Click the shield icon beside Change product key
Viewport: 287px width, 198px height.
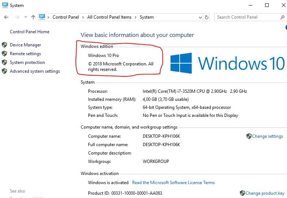(x=242, y=193)
